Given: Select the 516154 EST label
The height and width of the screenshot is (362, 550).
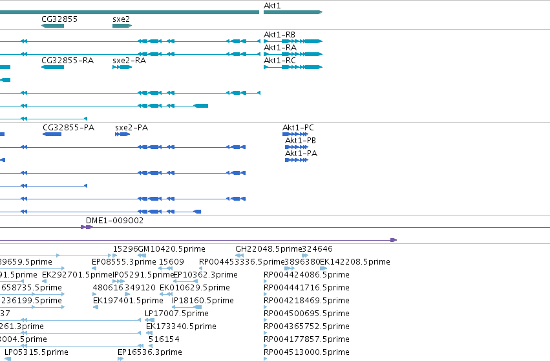Looking at the screenshot, I should 164,339.
